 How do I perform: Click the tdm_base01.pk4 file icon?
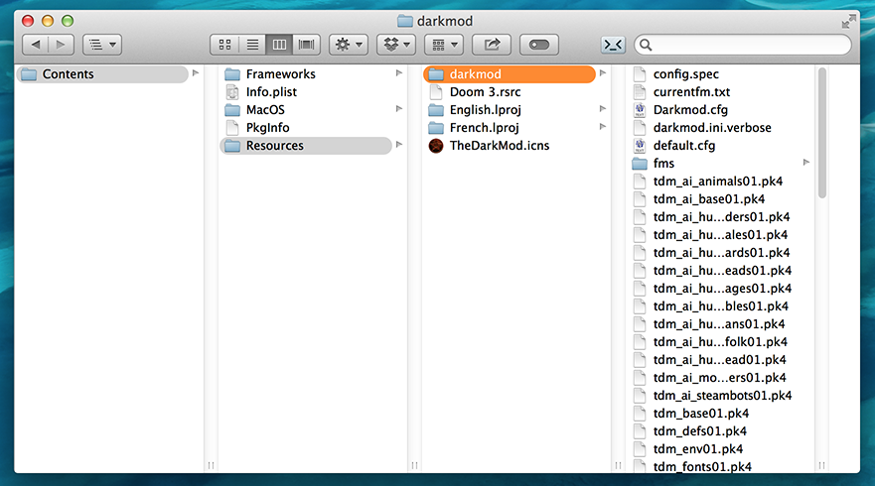click(640, 413)
